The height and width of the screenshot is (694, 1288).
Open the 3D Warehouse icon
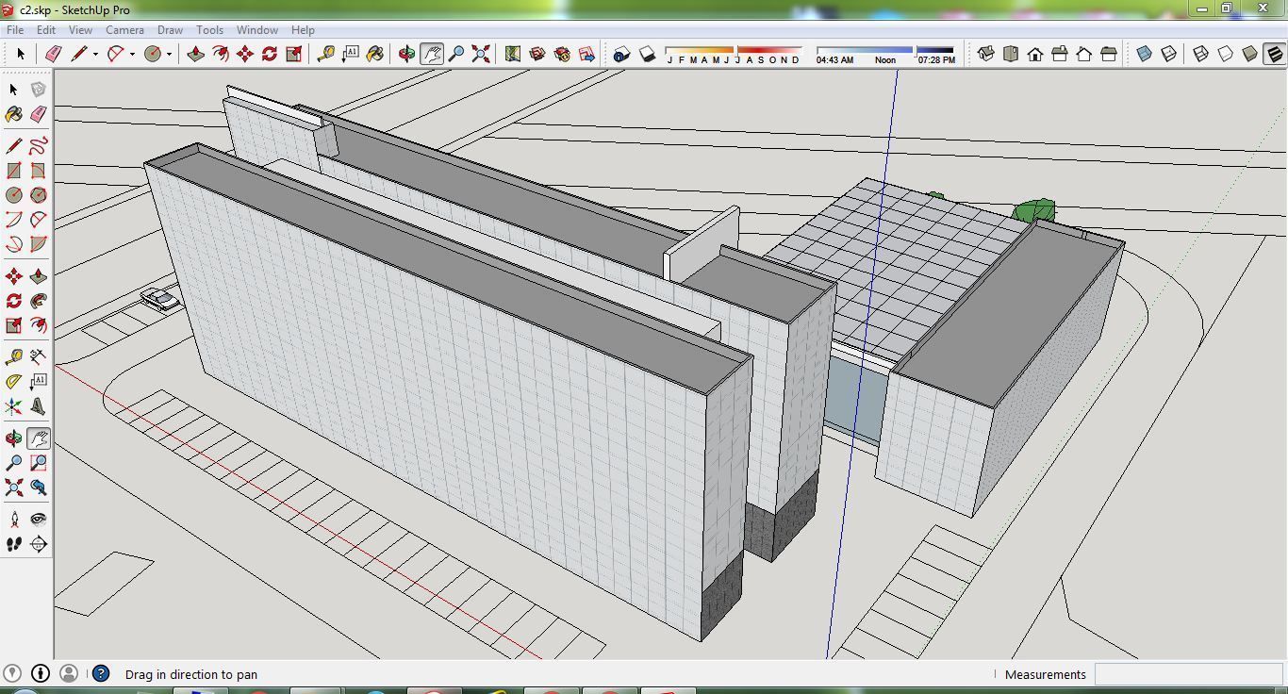[537, 54]
